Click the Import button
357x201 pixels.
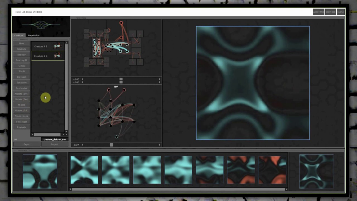coord(55,144)
